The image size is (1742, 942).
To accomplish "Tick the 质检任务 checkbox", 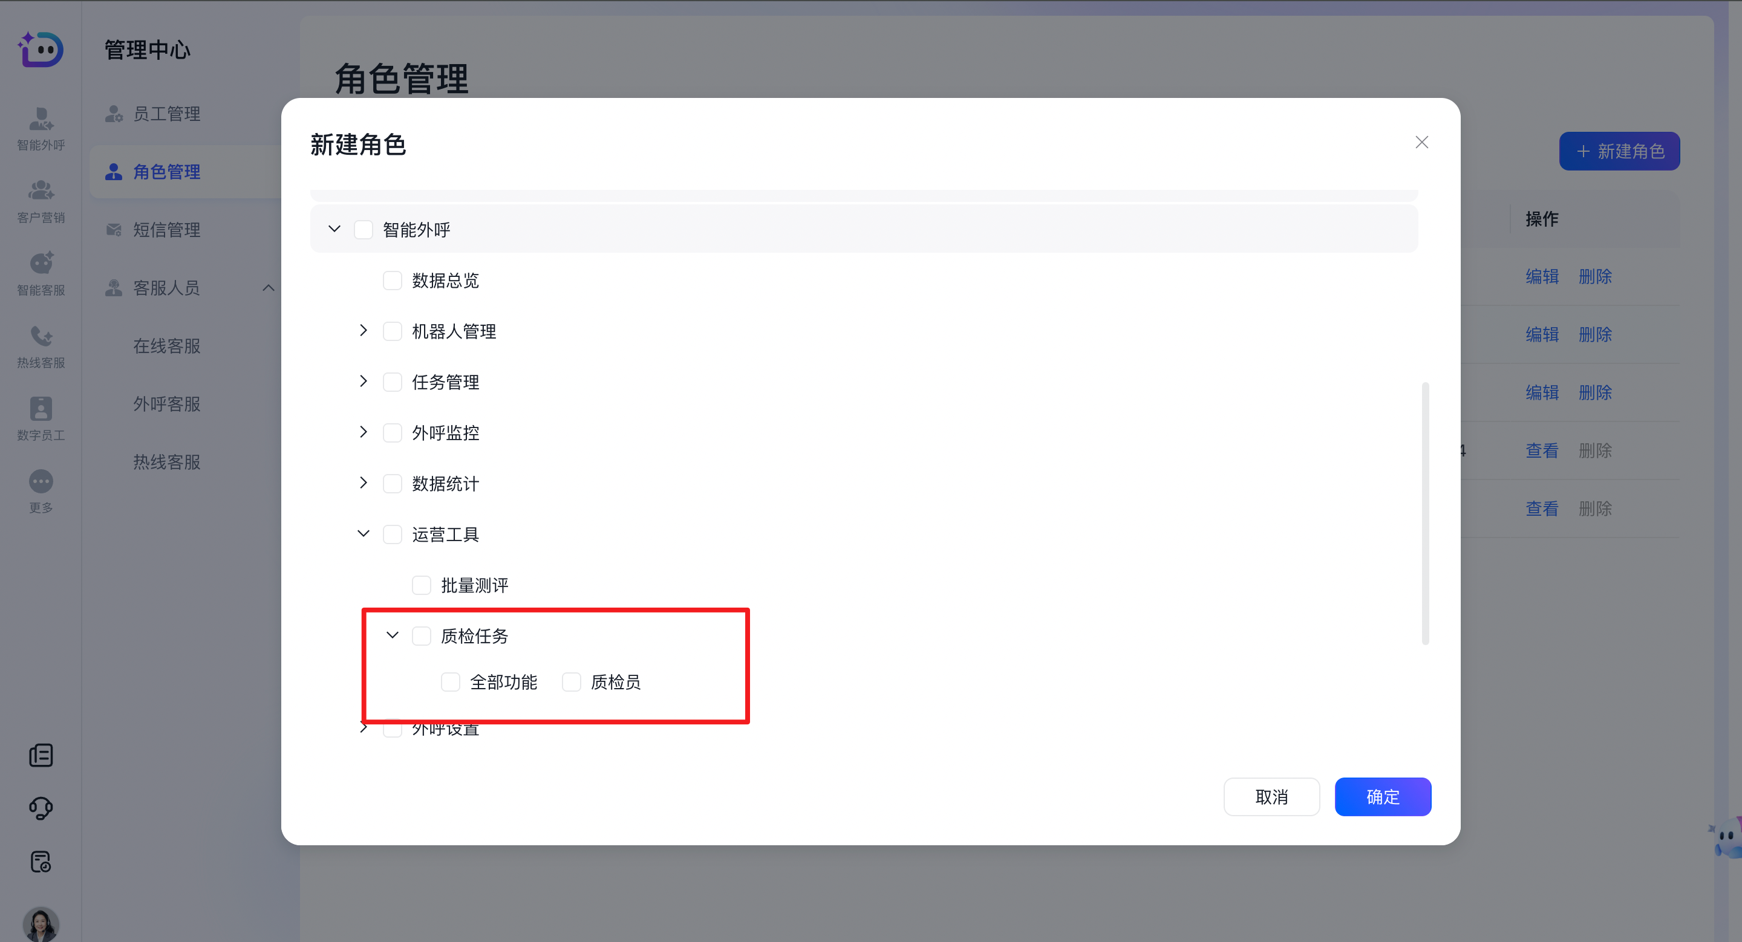I will tap(422, 636).
